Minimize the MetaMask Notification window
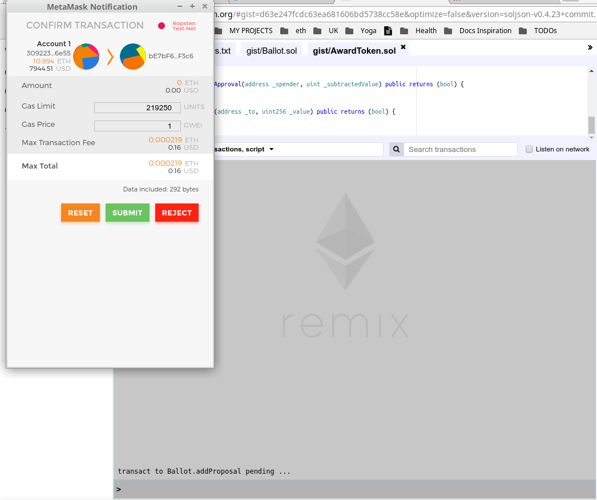Image resolution: width=597 pixels, height=500 pixels. point(180,6)
